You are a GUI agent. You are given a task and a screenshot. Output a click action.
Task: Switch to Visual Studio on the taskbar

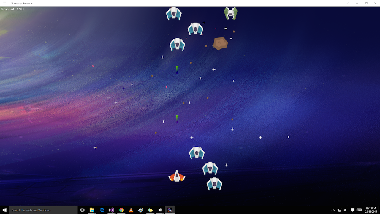[112, 210]
